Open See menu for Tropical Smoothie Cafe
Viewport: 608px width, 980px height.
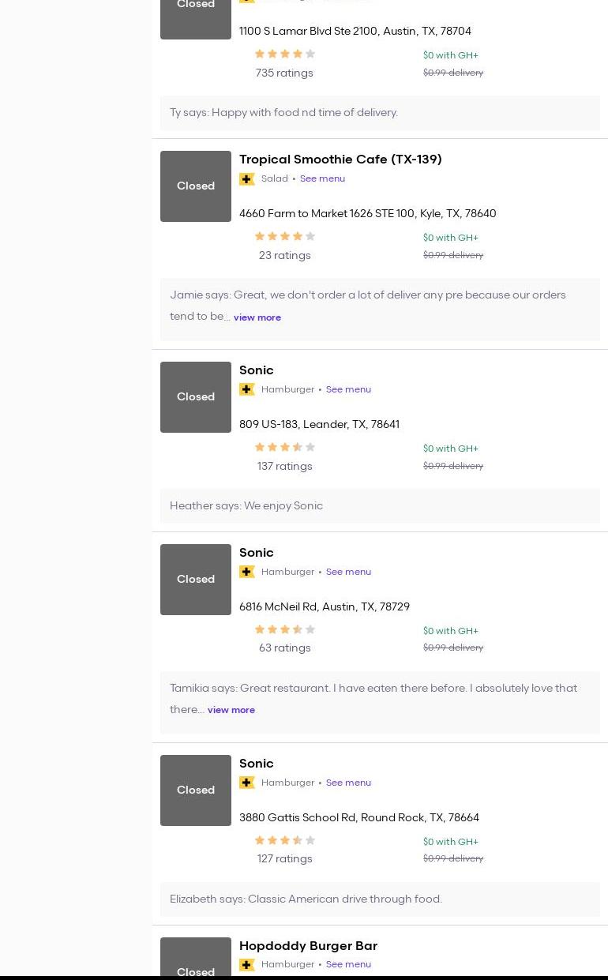pyautogui.click(x=322, y=178)
